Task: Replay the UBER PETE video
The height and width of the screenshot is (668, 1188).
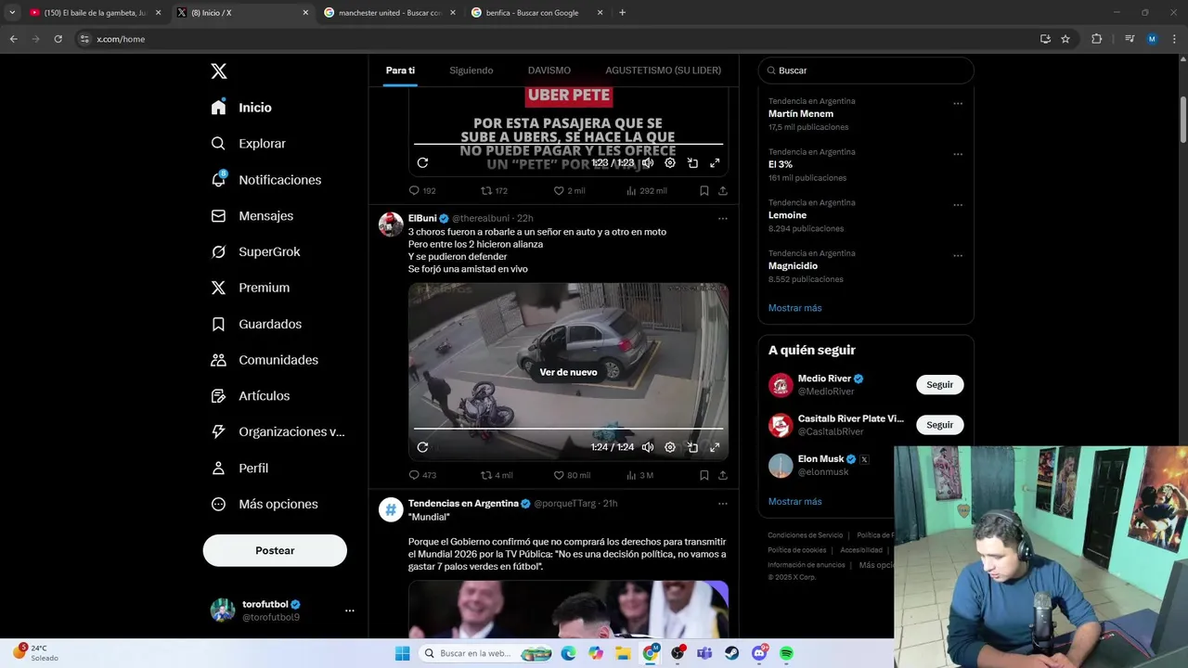Action: coord(422,162)
